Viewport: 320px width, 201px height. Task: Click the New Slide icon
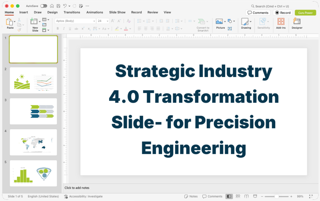click(x=34, y=21)
